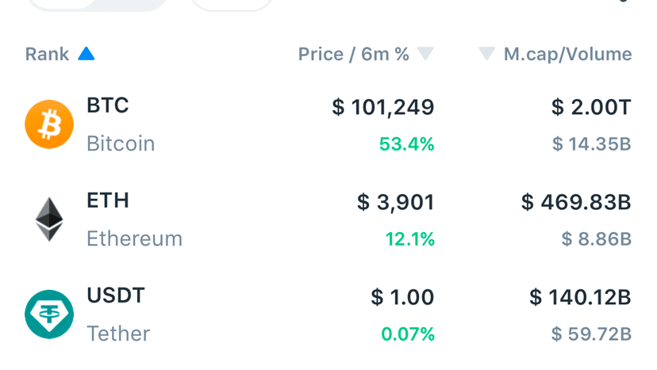This screenshot has width=657, height=370.
Task: Open the BTC ticker symbol
Action: (x=107, y=106)
